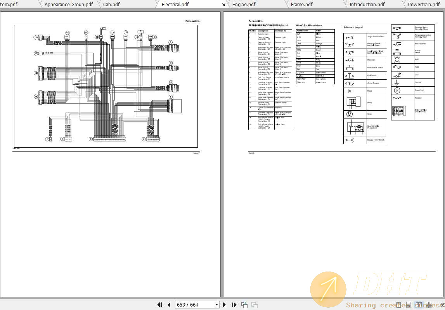The height and width of the screenshot is (310, 445).
Task: Select two-page facing layout view
Action: [419, 305]
